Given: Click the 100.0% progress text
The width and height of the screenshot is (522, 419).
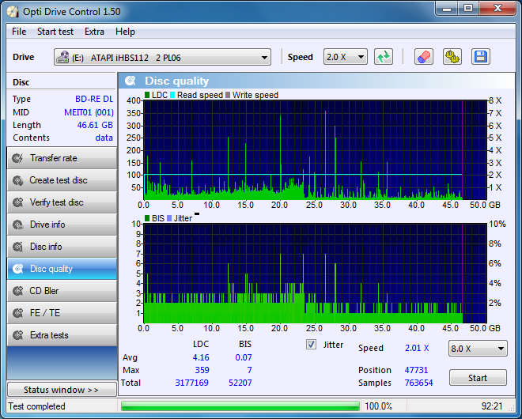Looking at the screenshot, I should (379, 406).
